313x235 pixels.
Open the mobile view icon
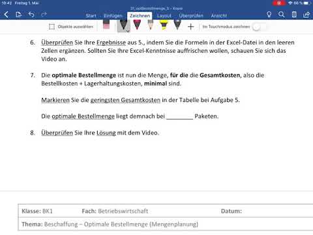coord(294,14)
